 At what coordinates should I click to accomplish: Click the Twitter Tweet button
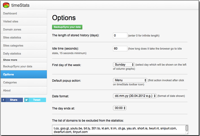click(x=35, y=100)
